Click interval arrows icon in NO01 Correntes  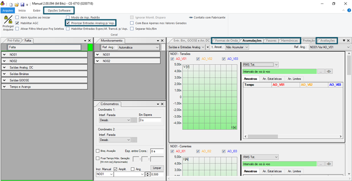(x=330, y=164)
